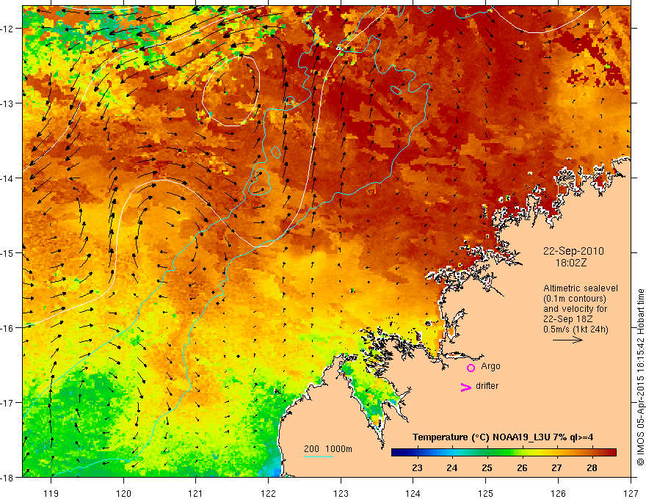Click the 'Altimetric sealevel' caption text

point(581,288)
